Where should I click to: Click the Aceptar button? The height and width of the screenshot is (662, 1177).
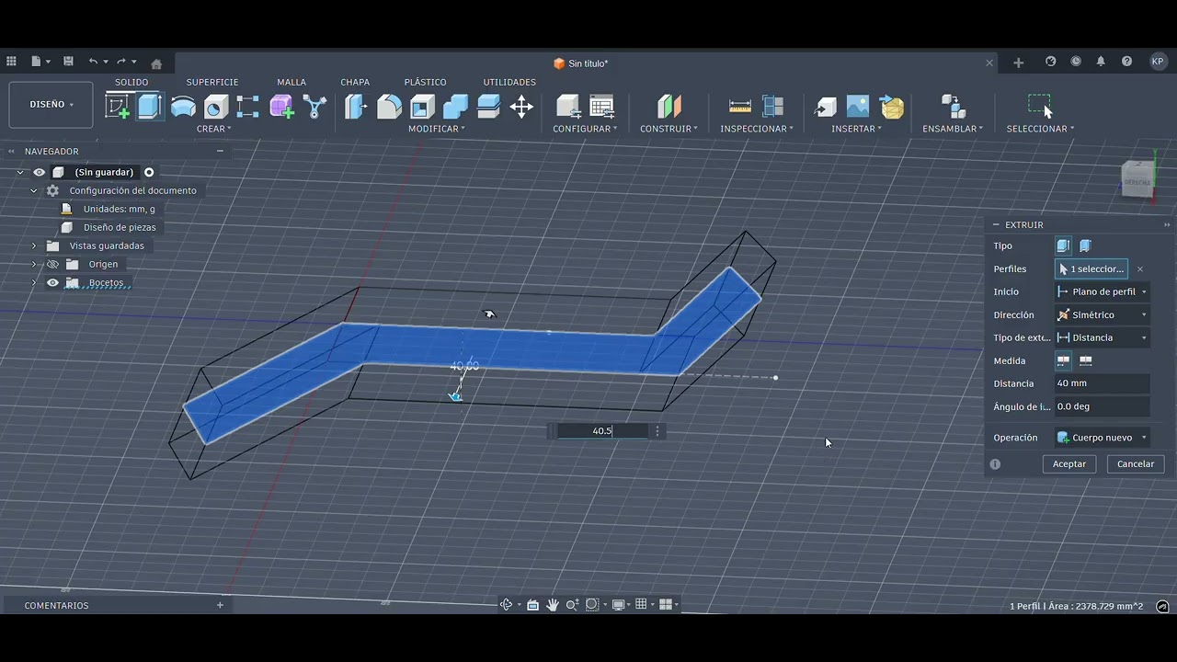[x=1068, y=464]
